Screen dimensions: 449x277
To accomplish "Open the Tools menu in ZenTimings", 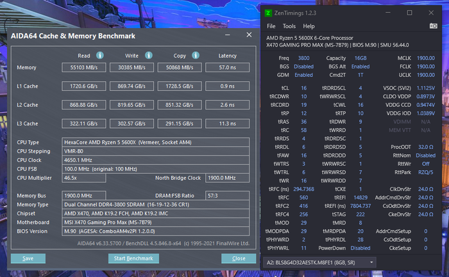I will pos(289,26).
